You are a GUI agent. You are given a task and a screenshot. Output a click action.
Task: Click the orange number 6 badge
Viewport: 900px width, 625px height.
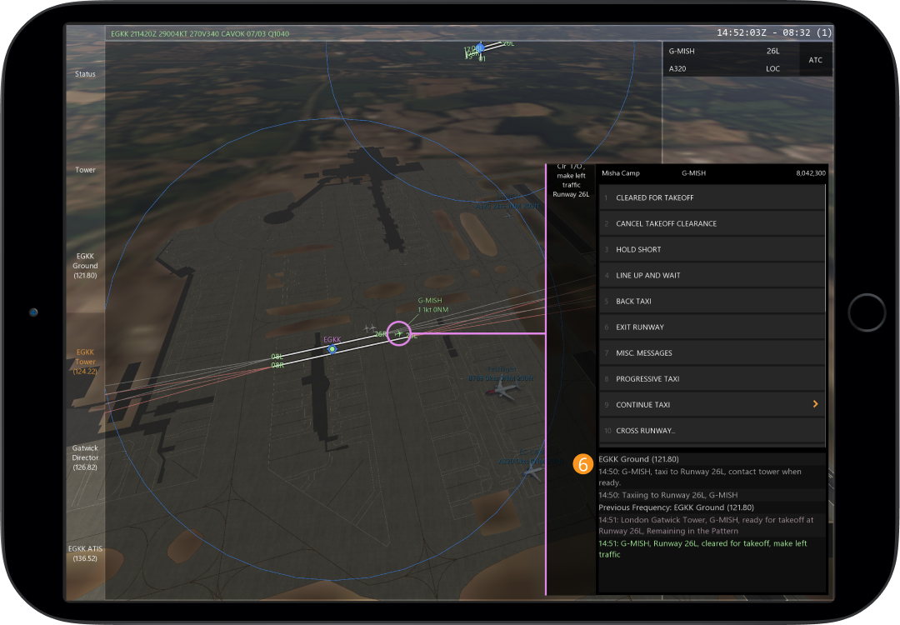click(583, 464)
